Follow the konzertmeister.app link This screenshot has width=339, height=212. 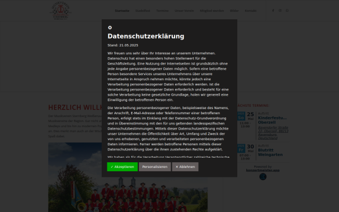[263, 170]
